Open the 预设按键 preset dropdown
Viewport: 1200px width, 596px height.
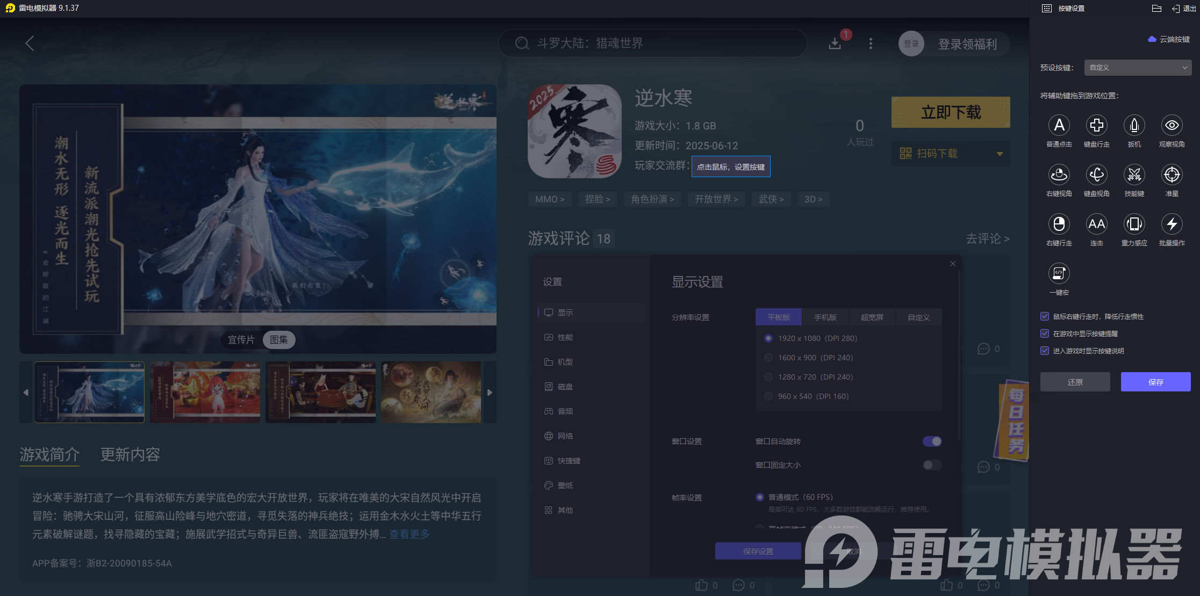click(x=1137, y=67)
